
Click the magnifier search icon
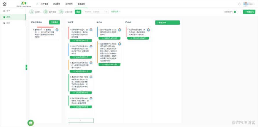click(107, 12)
